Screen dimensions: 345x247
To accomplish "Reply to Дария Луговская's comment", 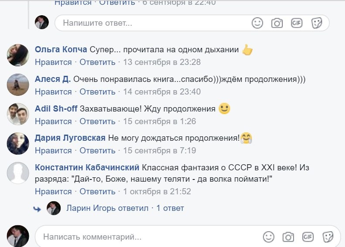I will (97, 151).
